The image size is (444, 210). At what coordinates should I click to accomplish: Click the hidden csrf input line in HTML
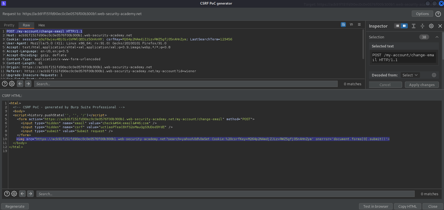(97, 127)
